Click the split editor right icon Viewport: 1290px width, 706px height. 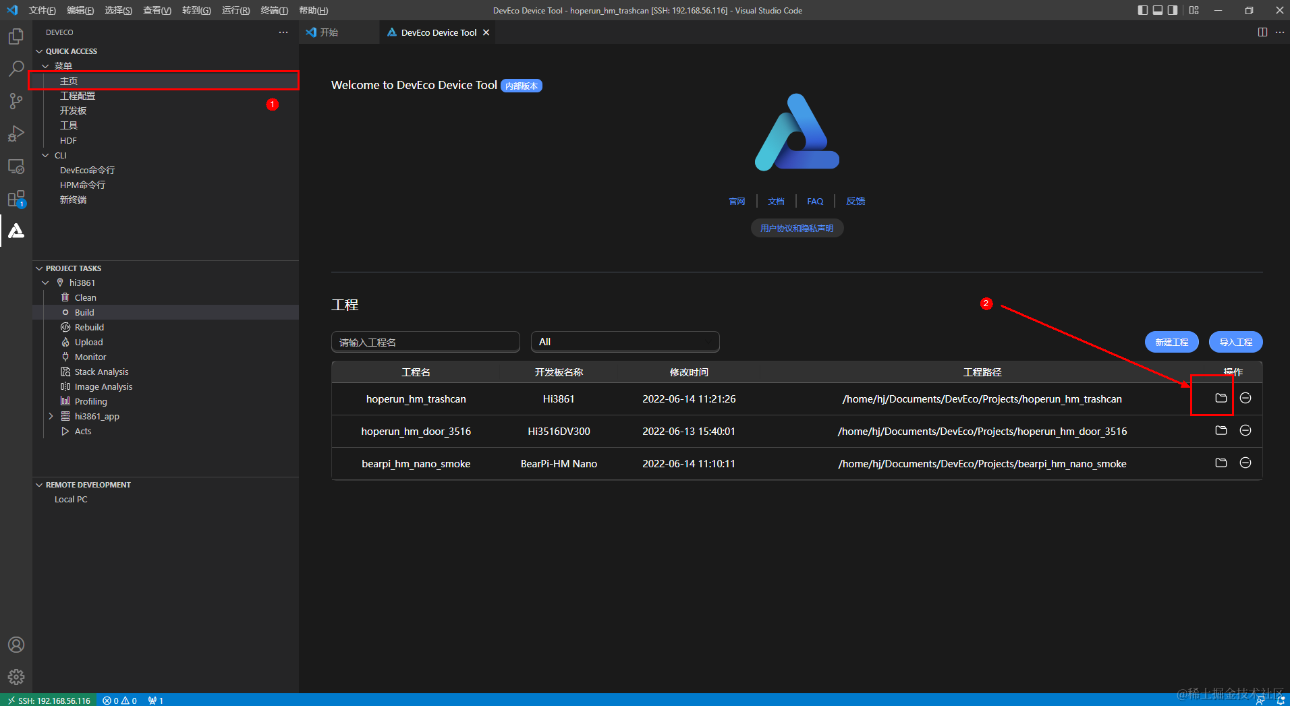pos(1262,32)
